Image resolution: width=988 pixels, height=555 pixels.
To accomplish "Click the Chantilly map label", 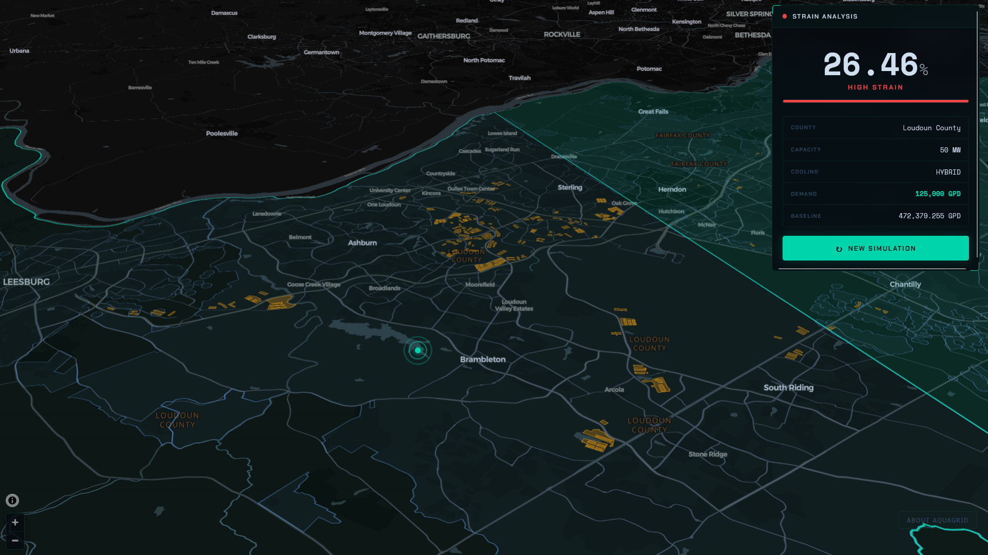I will point(905,284).
